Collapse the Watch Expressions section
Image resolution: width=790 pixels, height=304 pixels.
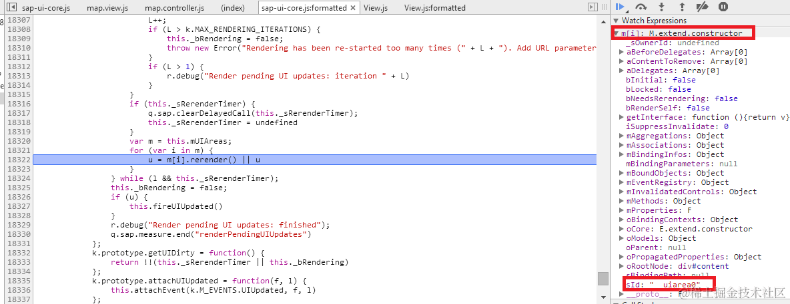(616, 20)
